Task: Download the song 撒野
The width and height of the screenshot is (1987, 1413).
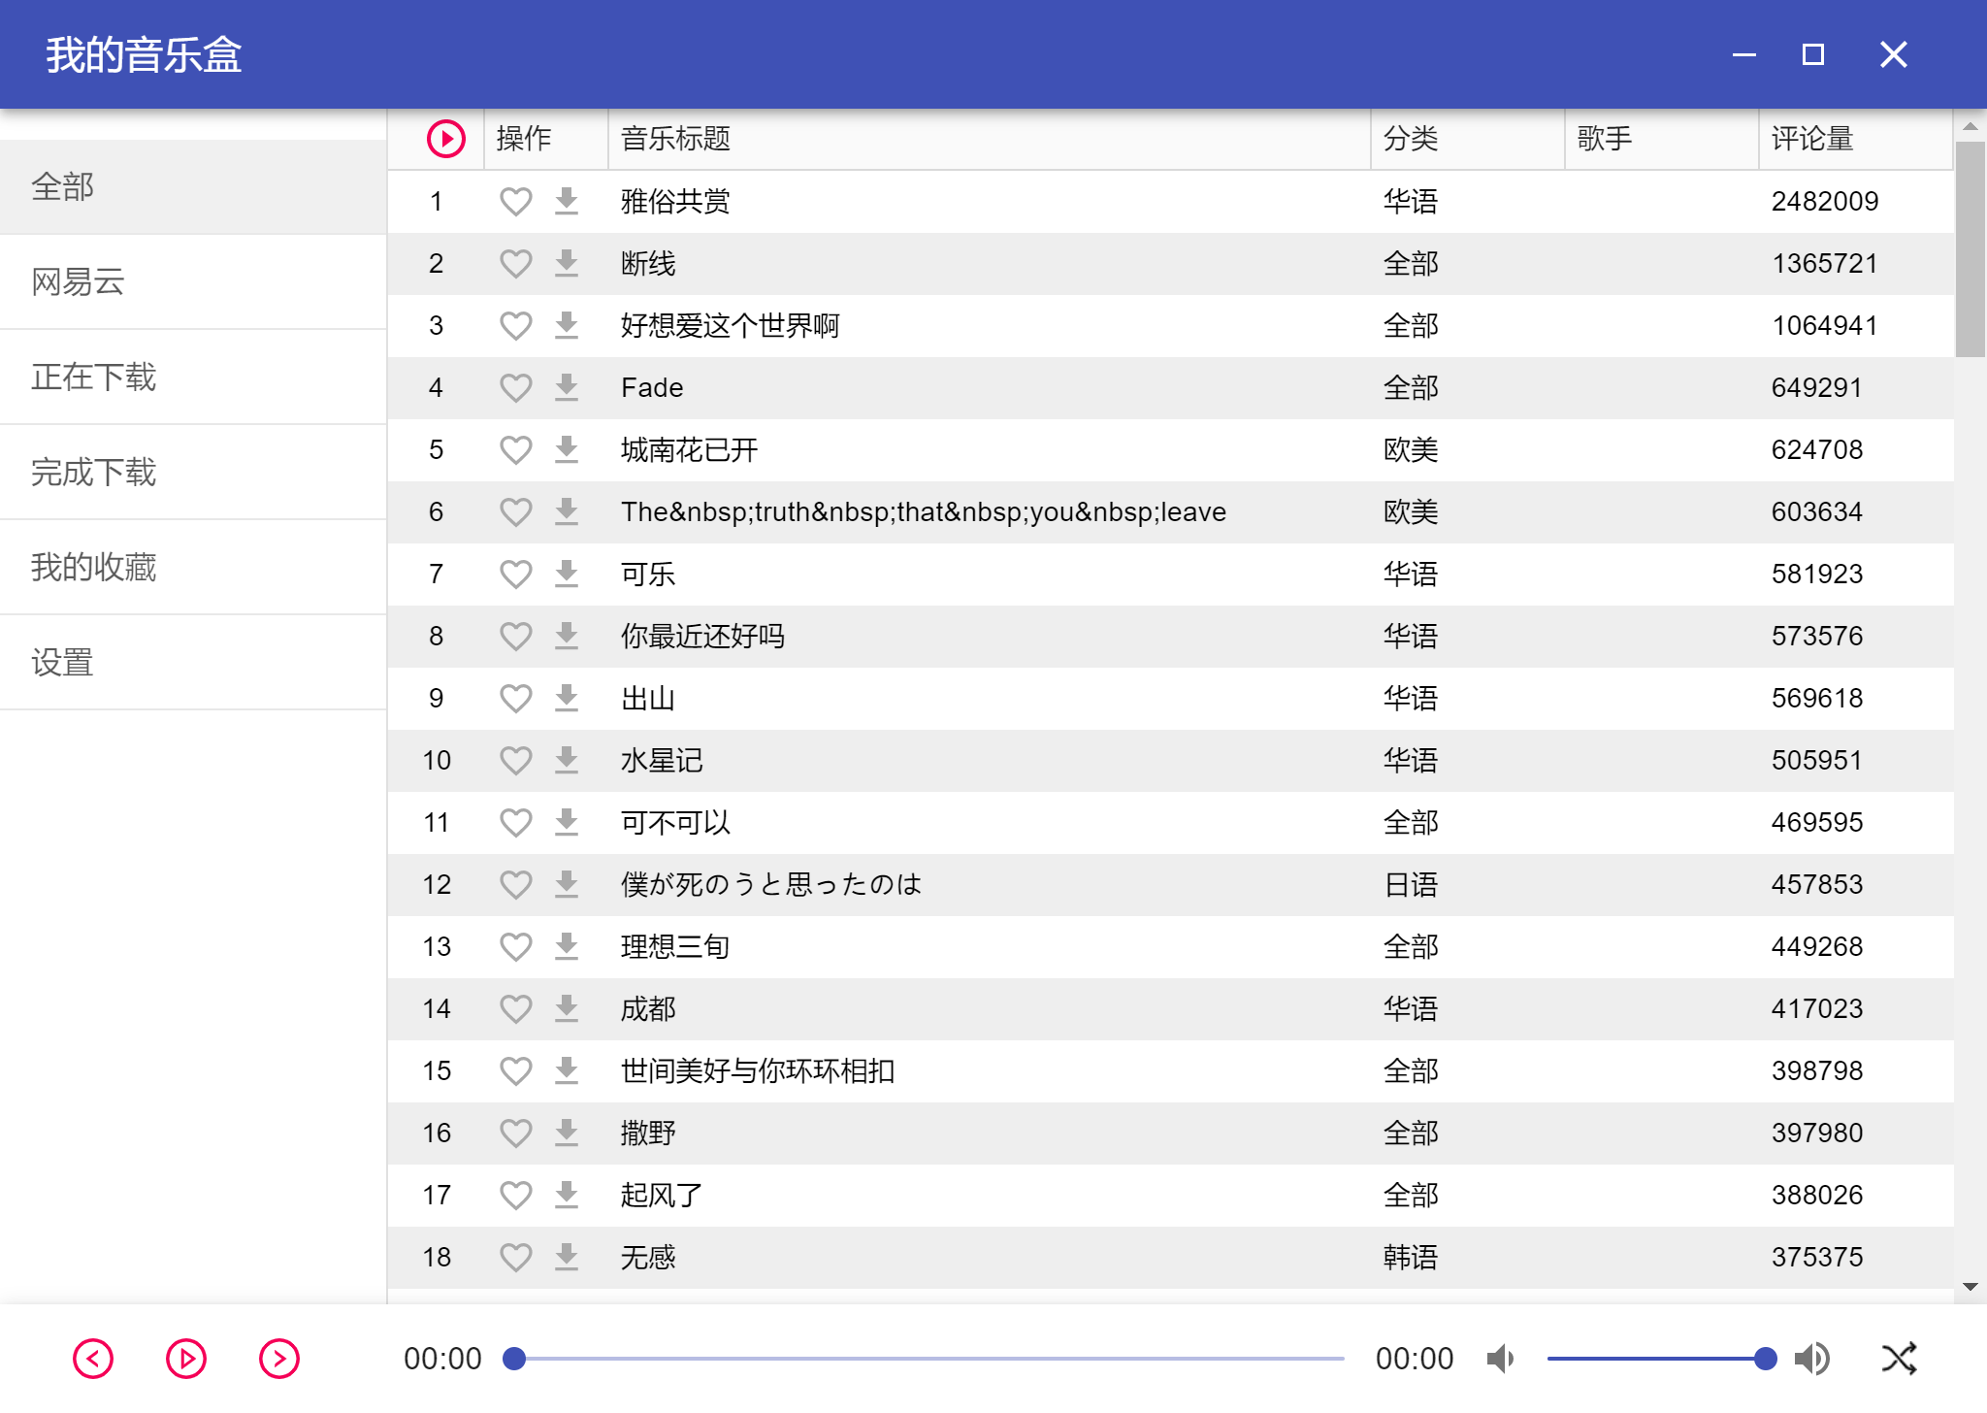Action: [567, 1133]
